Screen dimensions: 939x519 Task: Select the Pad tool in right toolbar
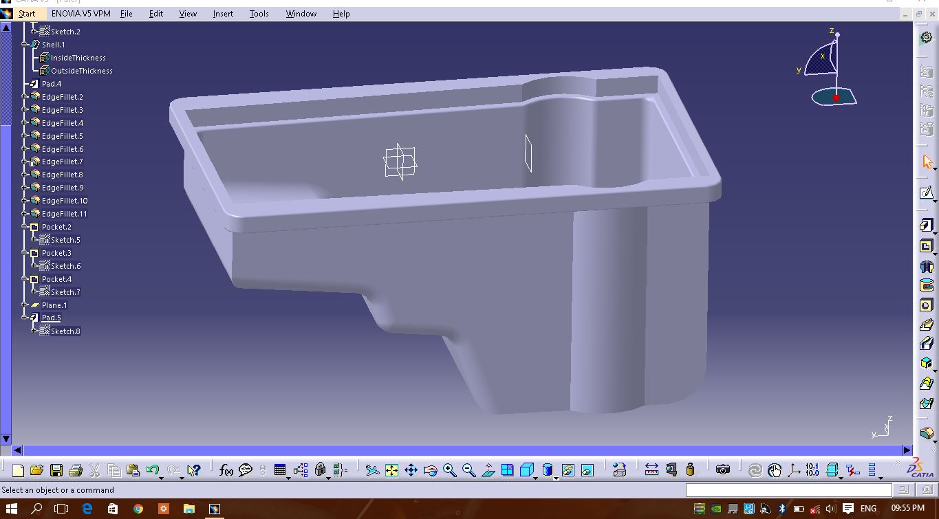coord(926,225)
